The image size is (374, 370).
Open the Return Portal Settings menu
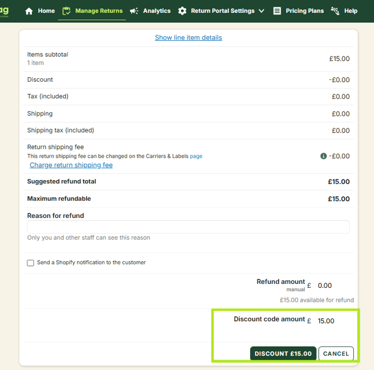223,11
